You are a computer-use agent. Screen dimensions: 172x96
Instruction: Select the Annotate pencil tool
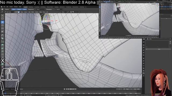tap(2, 35)
